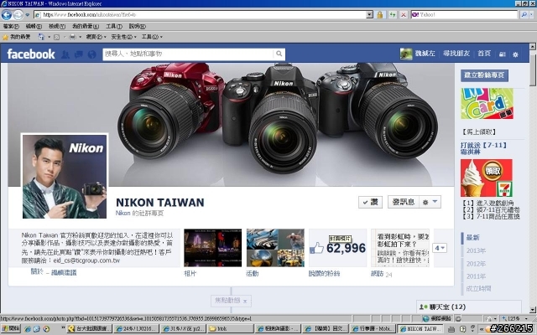This screenshot has height=335, width=537.
Task: Click the address bar URL field
Action: point(200,15)
